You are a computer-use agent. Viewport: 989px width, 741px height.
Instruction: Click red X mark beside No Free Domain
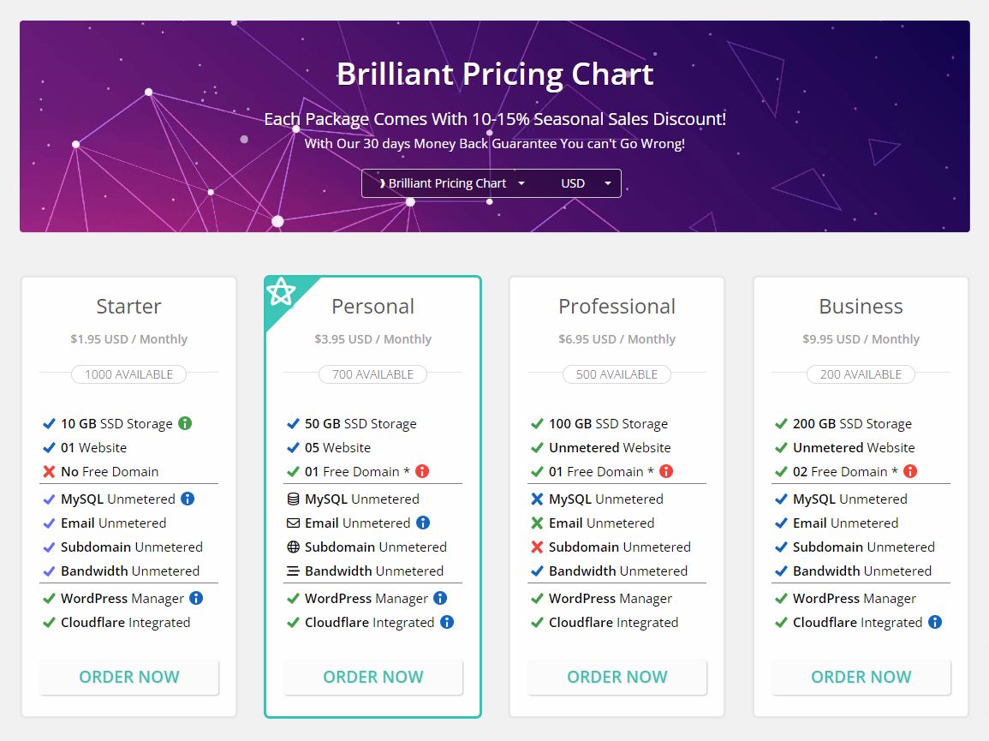tap(49, 471)
